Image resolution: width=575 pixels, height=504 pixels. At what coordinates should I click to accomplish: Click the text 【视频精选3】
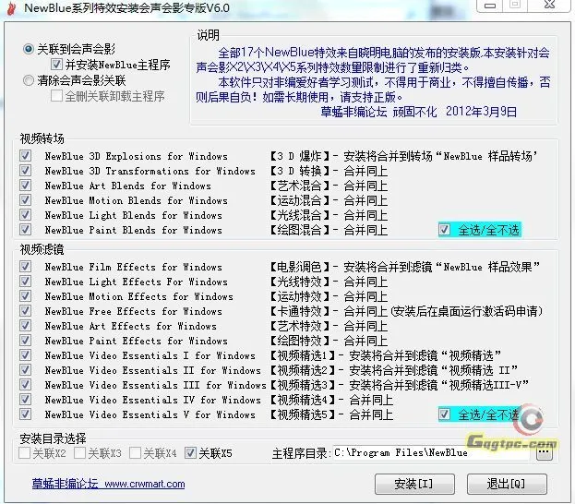click(302, 385)
